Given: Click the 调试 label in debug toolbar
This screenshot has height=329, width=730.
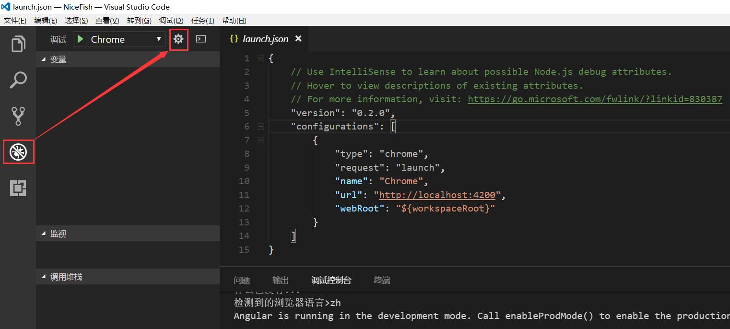Looking at the screenshot, I should 58,39.
